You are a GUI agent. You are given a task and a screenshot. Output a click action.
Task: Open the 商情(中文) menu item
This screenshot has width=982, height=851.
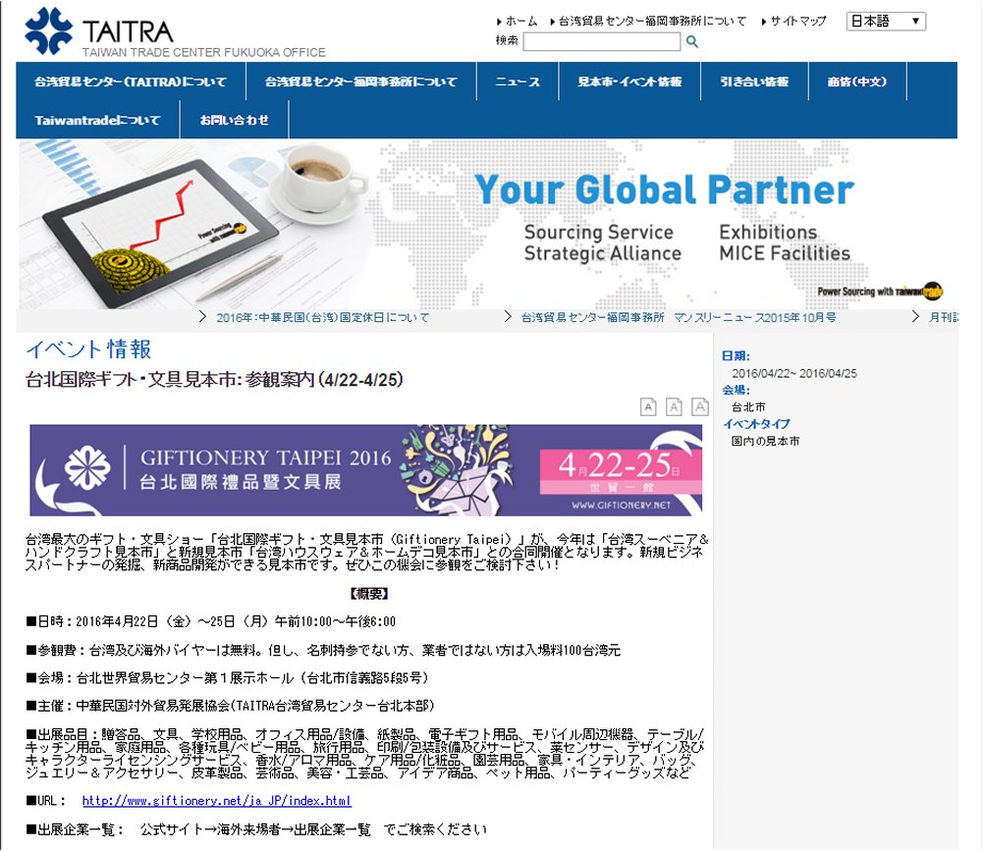click(857, 81)
